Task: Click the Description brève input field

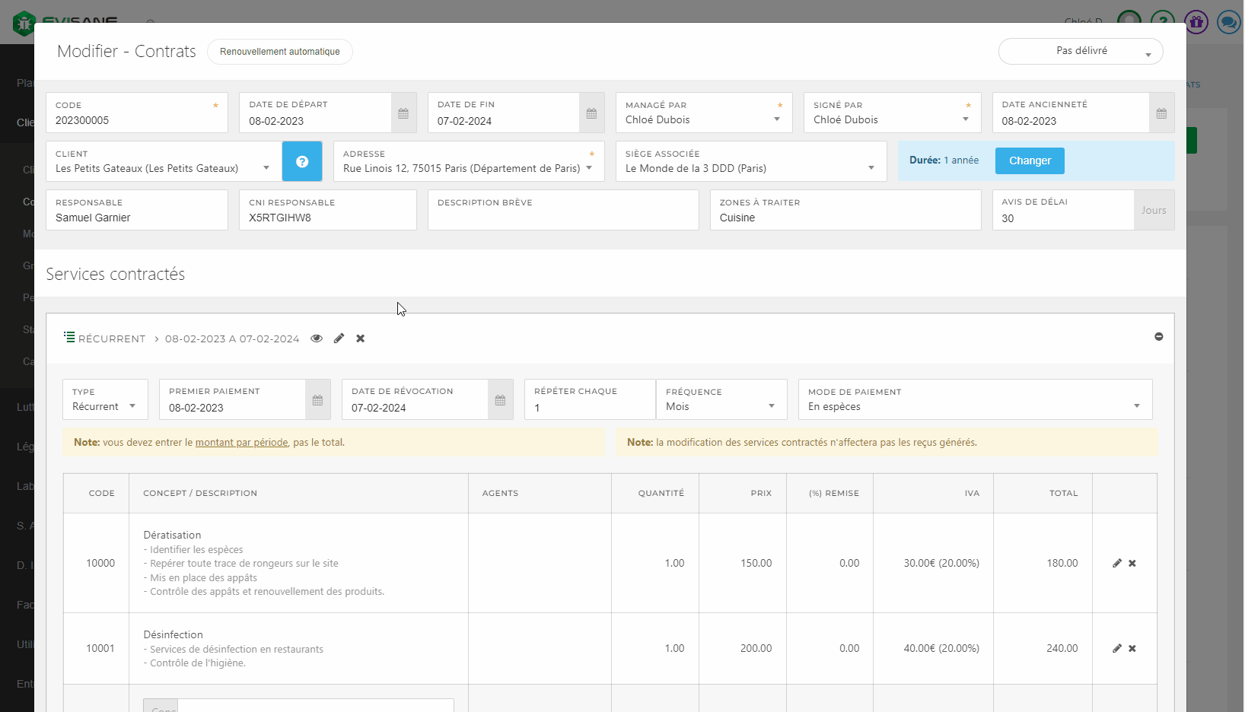Action: pos(562,218)
